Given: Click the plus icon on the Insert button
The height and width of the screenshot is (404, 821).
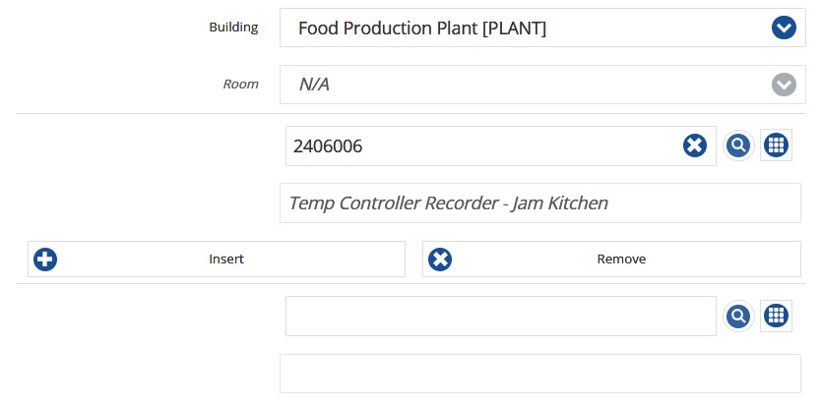Looking at the screenshot, I should [45, 260].
